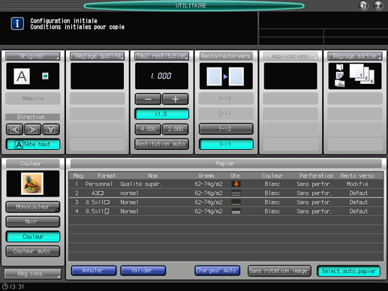Click tray 3 paper quantity icon

point(236,202)
